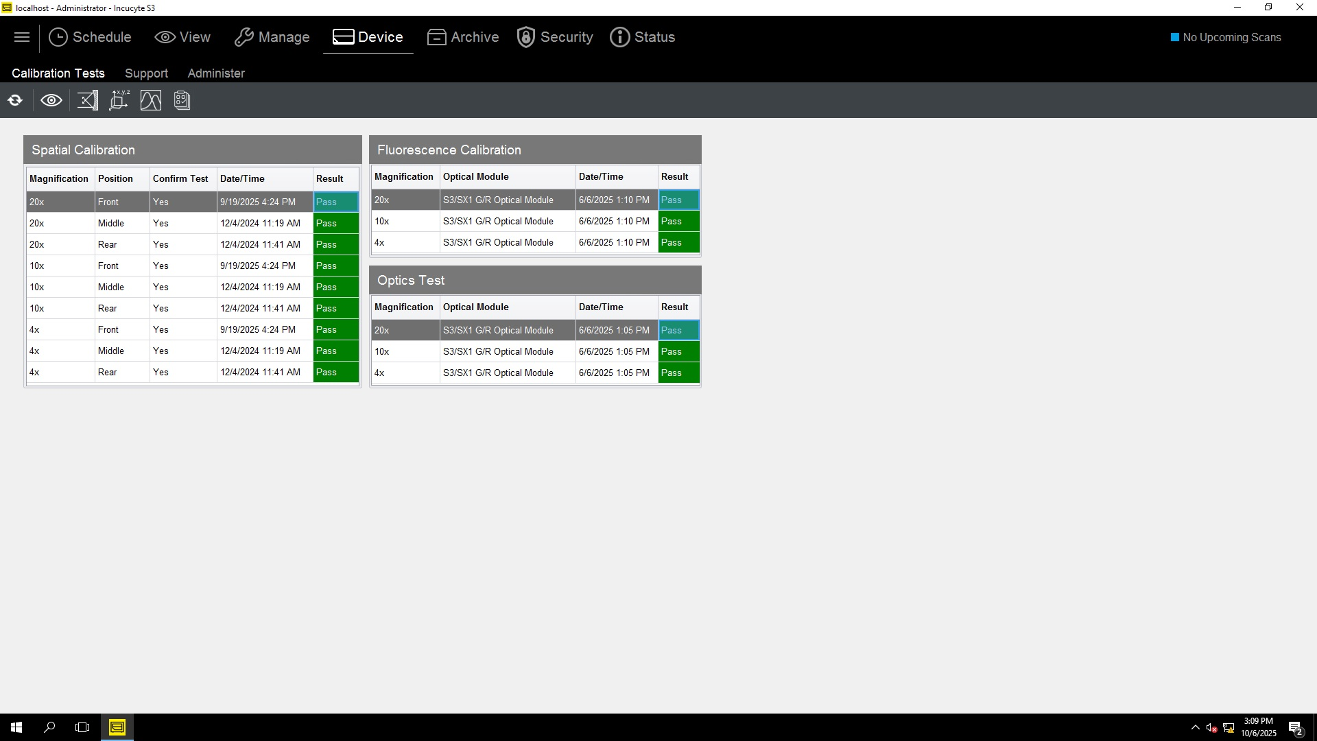Click the eye view icon in toolbar
1317x741 pixels.
click(x=51, y=101)
